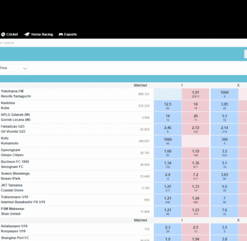Open the Kofu vs Kumamoto match
The image size is (247, 241).
[x=10, y=141]
